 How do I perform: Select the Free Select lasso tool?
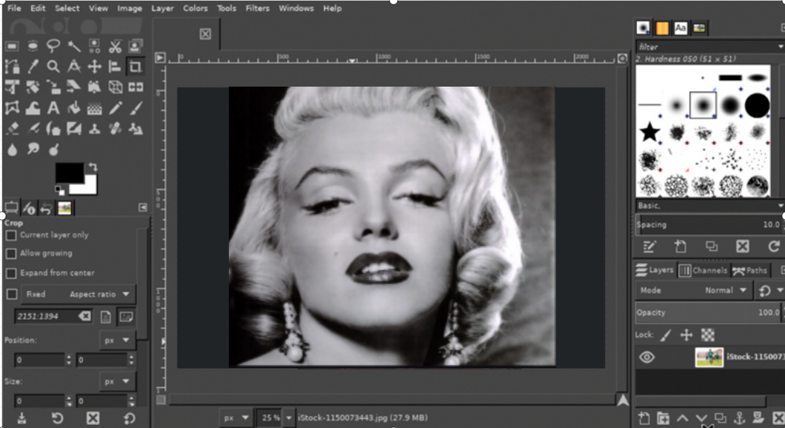click(53, 47)
